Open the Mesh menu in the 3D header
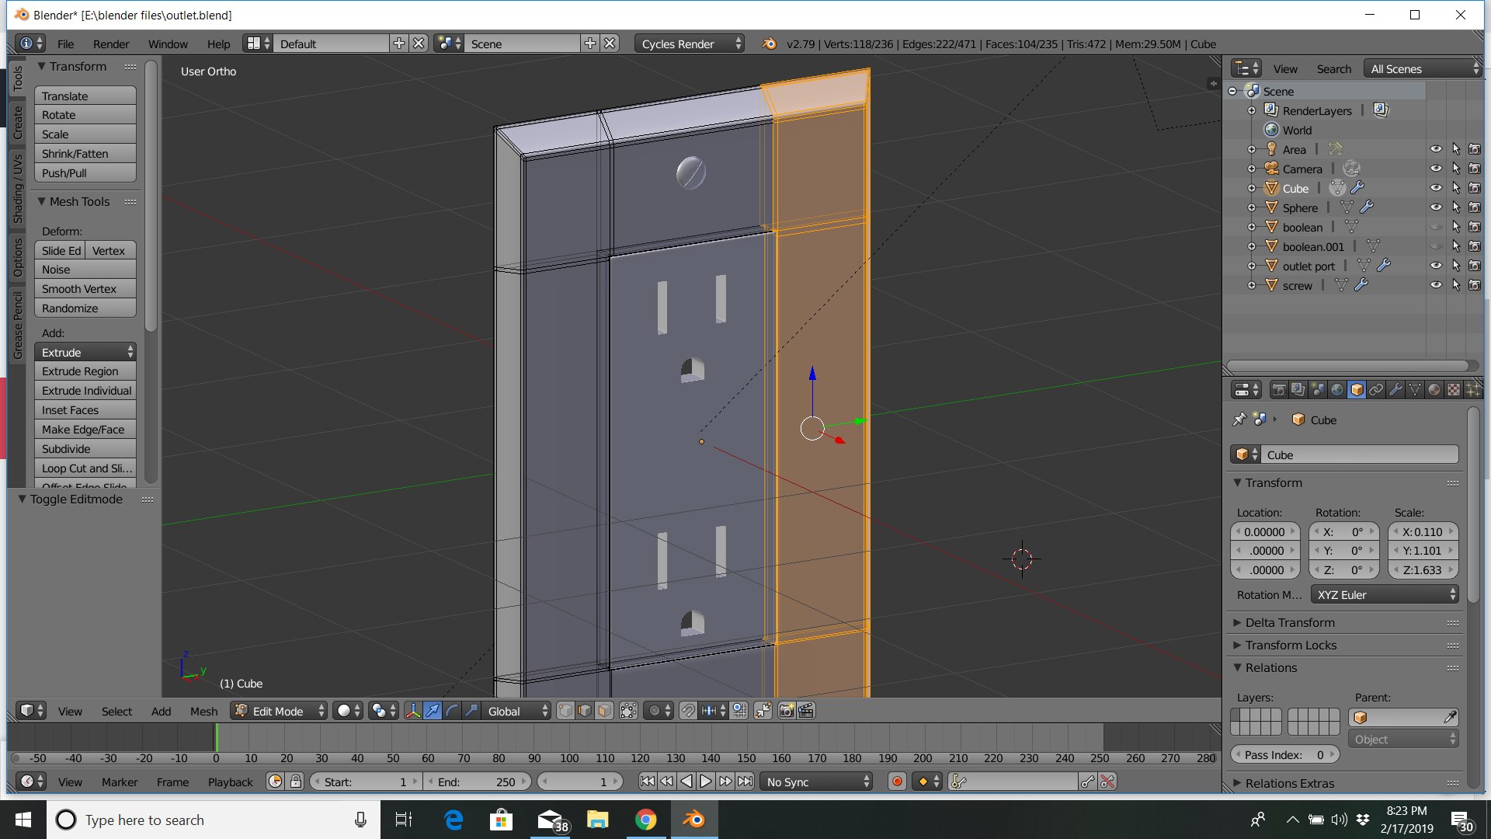This screenshot has height=839, width=1491. pyautogui.click(x=203, y=711)
